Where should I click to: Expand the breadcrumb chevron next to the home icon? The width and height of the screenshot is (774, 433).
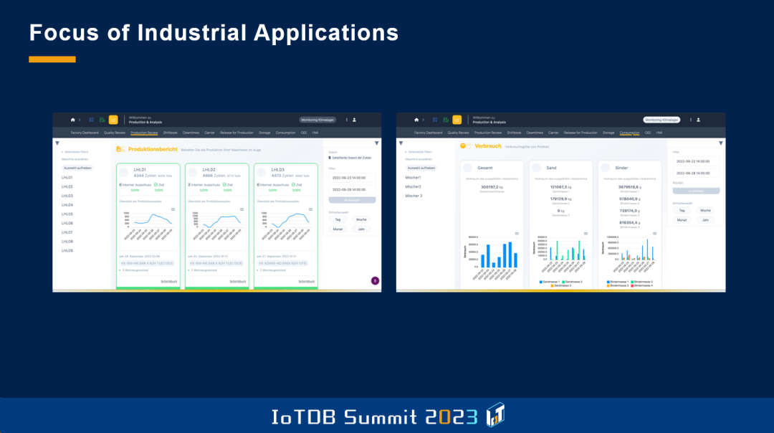pos(79,120)
